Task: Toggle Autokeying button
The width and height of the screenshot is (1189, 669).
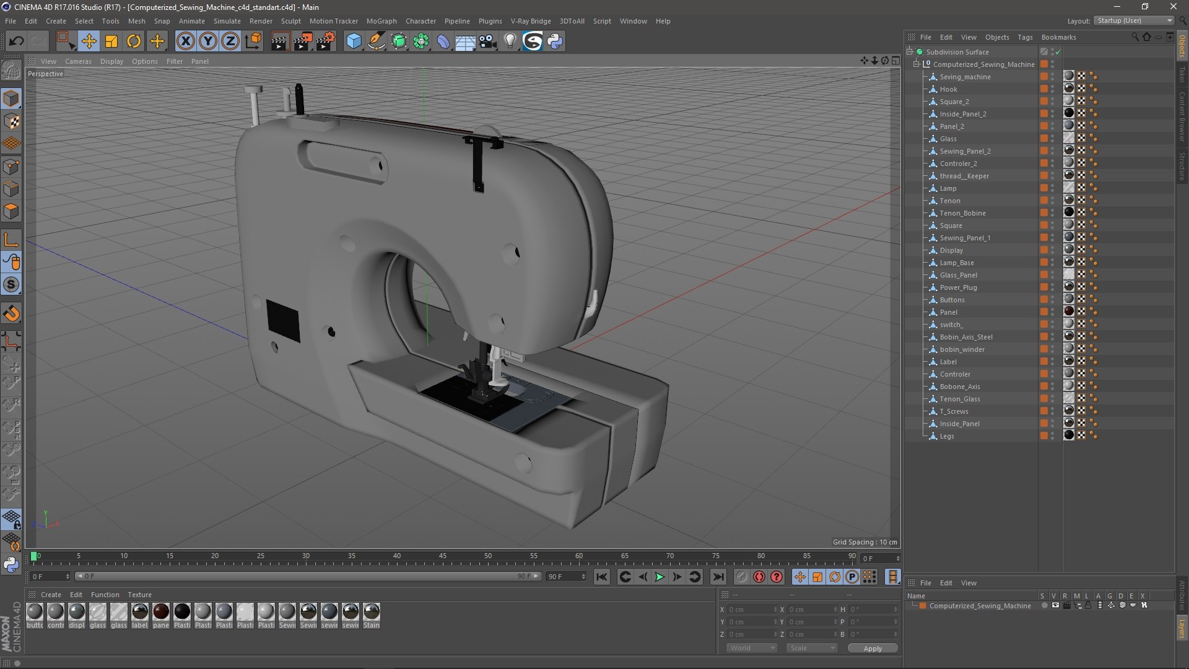Action: click(759, 577)
